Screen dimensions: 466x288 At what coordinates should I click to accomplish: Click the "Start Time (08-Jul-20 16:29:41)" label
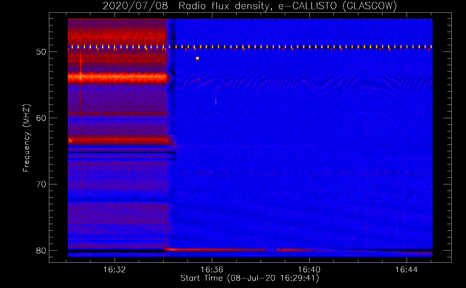click(250, 278)
